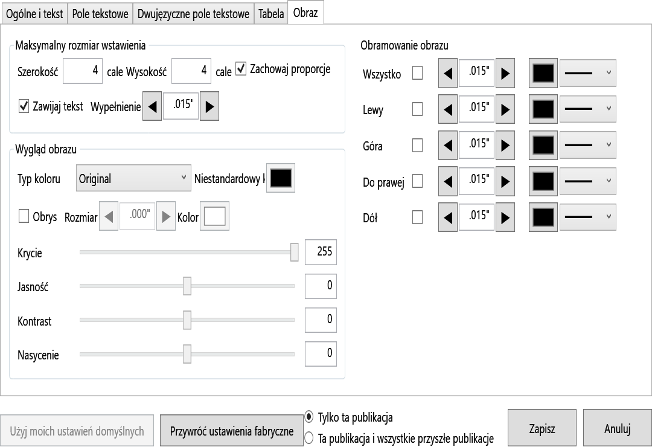Click the Szerokość input field
This screenshot has width=652, height=447.
coord(83,71)
